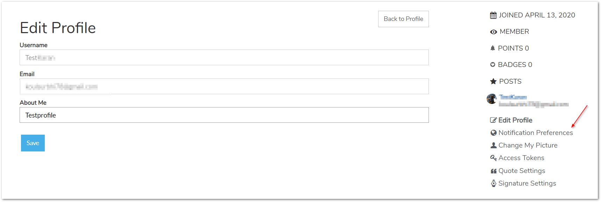Click the person icon beside Change My Picture
This screenshot has height=202, width=601.
(x=494, y=145)
